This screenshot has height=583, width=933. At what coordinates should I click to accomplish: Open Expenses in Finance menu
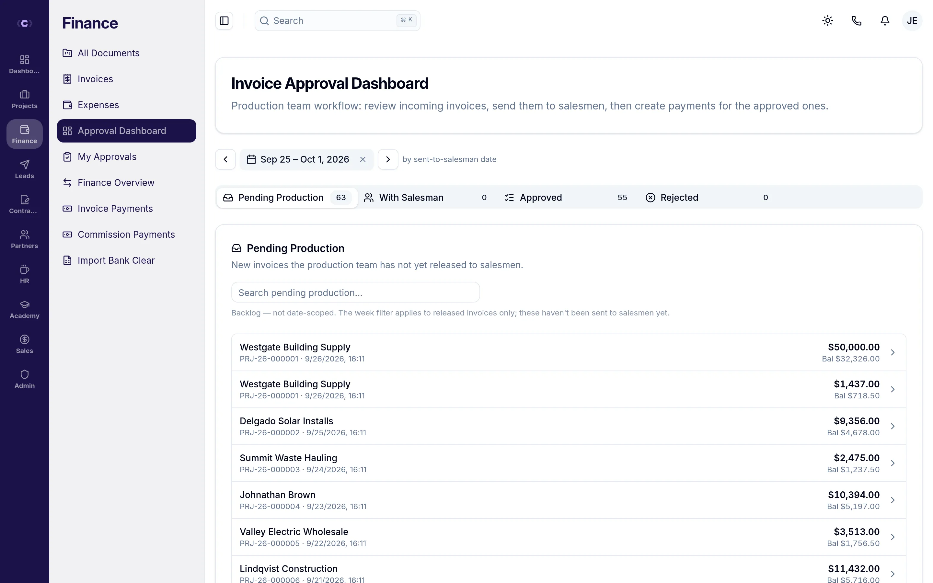click(126, 105)
